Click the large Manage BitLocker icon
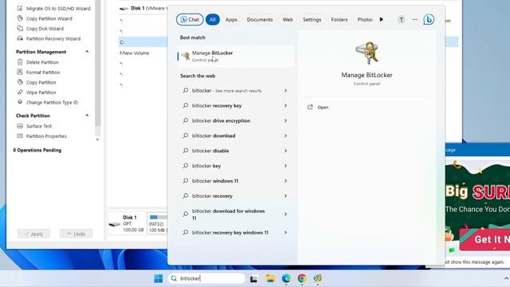This screenshot has height=287, width=510. (x=367, y=53)
